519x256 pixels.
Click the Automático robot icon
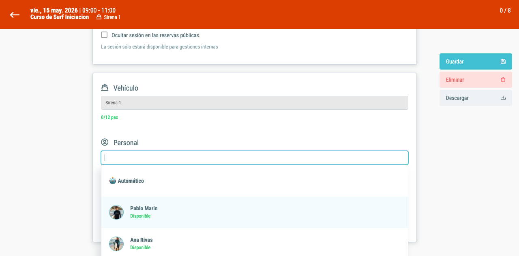pos(113,180)
